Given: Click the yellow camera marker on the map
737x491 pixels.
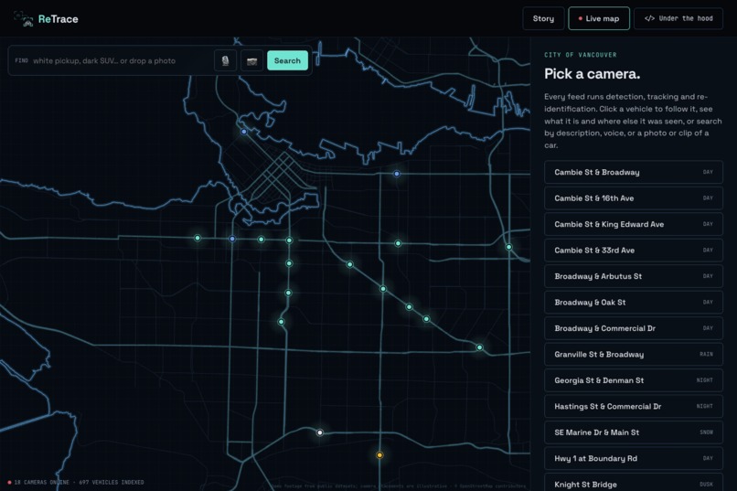Looking at the screenshot, I should point(379,454).
